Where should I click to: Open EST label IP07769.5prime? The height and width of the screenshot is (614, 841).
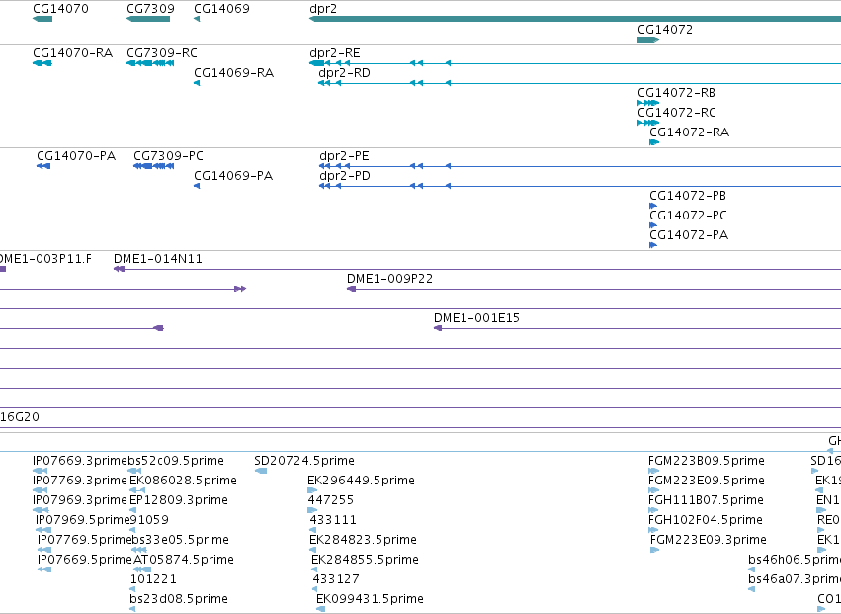click(85, 540)
